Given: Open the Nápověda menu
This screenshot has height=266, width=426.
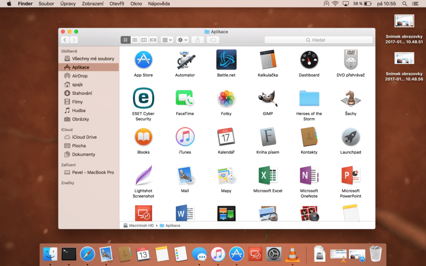Looking at the screenshot, I should tap(159, 3).
